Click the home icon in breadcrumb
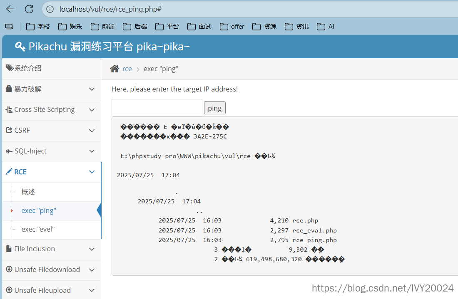The image size is (458, 299). (114, 69)
